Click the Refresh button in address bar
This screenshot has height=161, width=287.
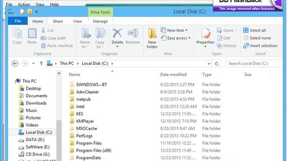(x=217, y=64)
